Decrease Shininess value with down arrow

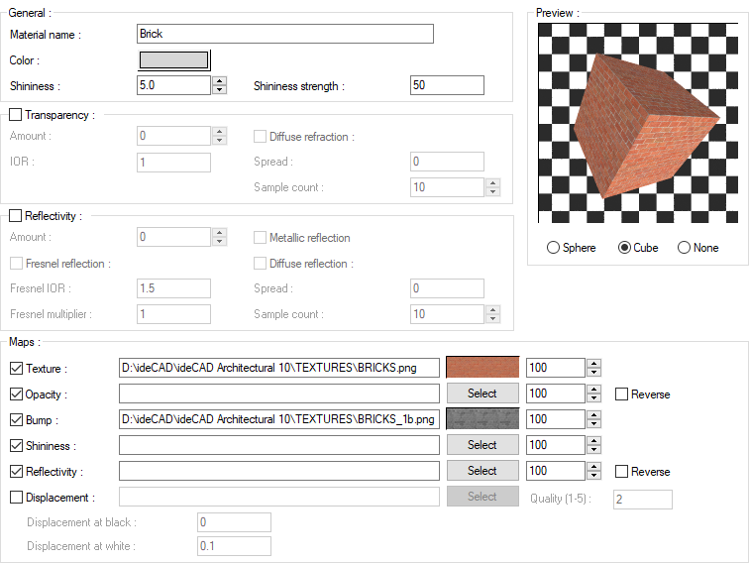click(x=220, y=90)
